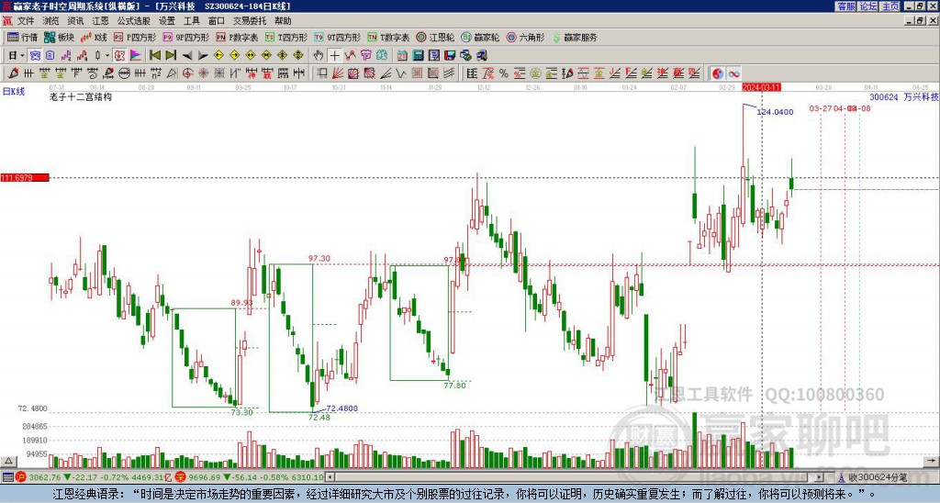Screen dimensions: 940x503
Task: Expand the candlestick style dropdown arrow
Action: point(107,56)
